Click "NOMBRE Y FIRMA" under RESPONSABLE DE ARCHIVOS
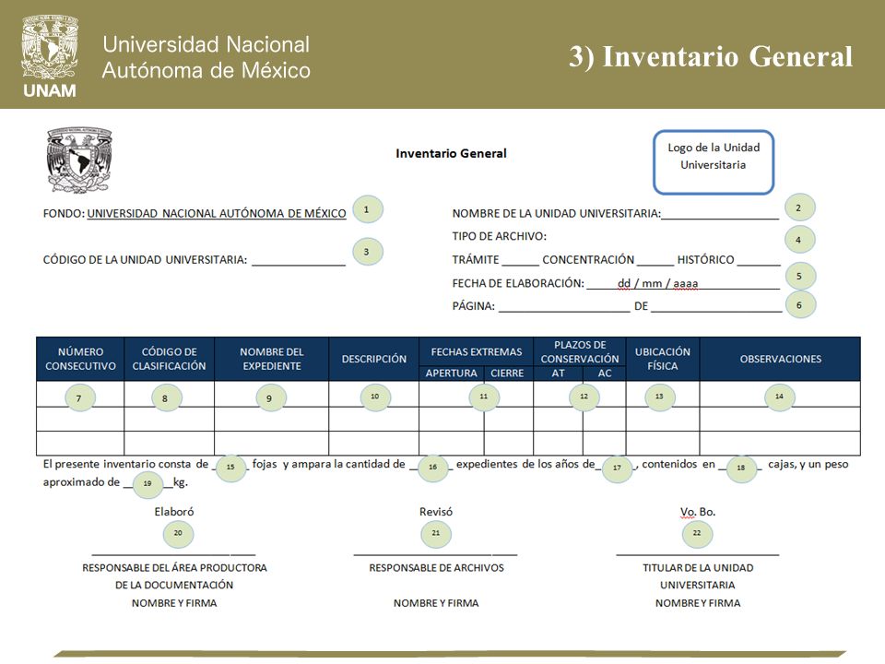 click(x=436, y=603)
